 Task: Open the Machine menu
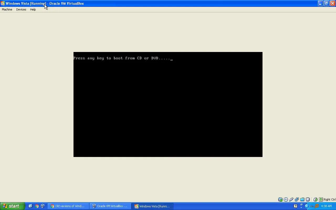pyautogui.click(x=7, y=9)
